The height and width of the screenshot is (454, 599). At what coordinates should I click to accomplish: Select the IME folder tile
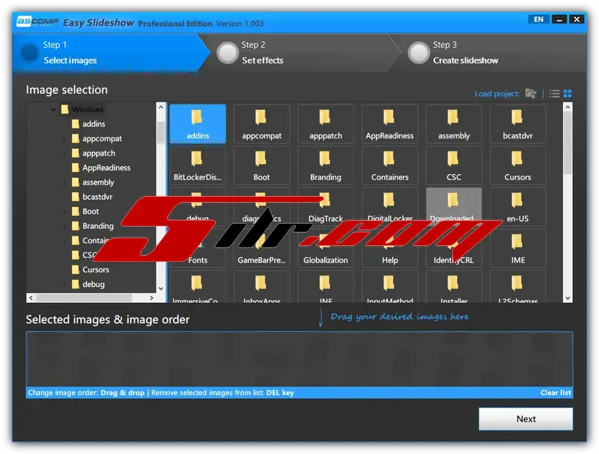click(517, 249)
